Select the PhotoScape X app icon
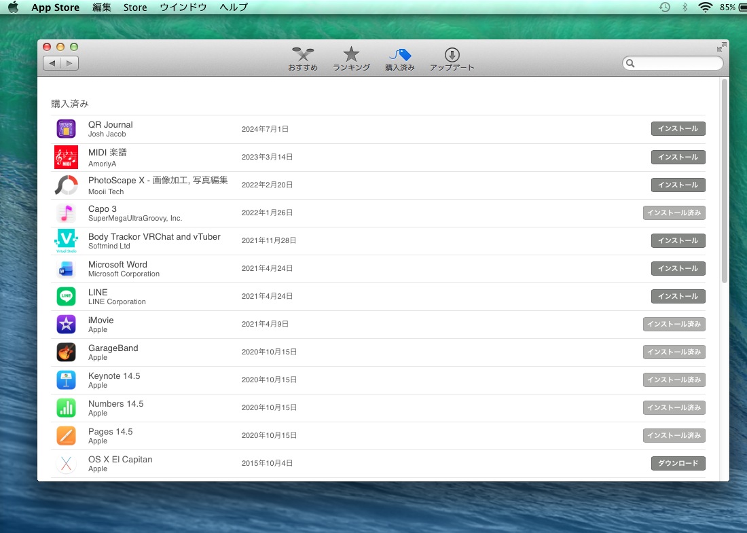This screenshot has width=747, height=533. [x=66, y=185]
